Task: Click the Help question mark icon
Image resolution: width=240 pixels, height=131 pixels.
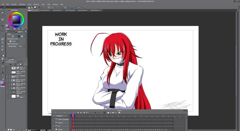Action: pos(85,7)
